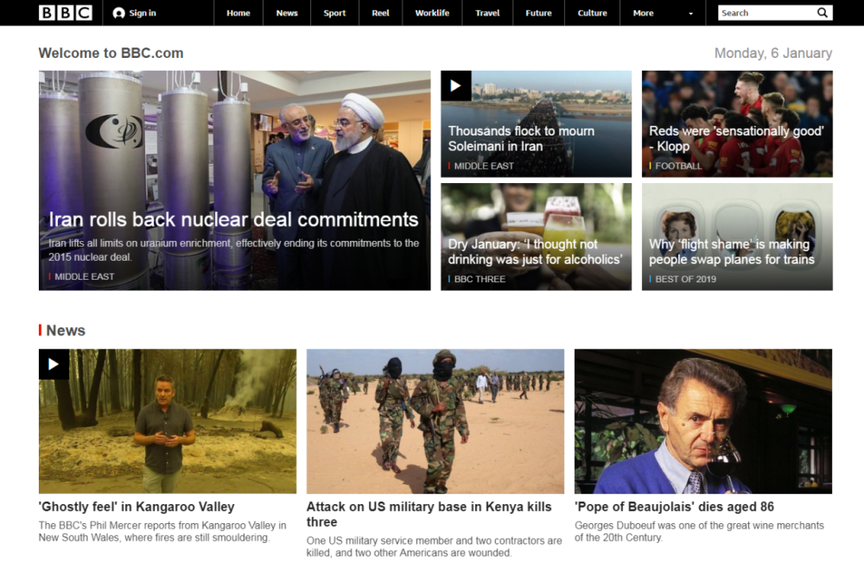
Task: Open the wine merchant portrait thumbnail
Action: click(703, 421)
